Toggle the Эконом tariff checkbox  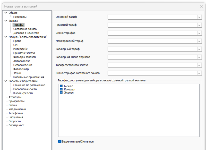pos(61,93)
